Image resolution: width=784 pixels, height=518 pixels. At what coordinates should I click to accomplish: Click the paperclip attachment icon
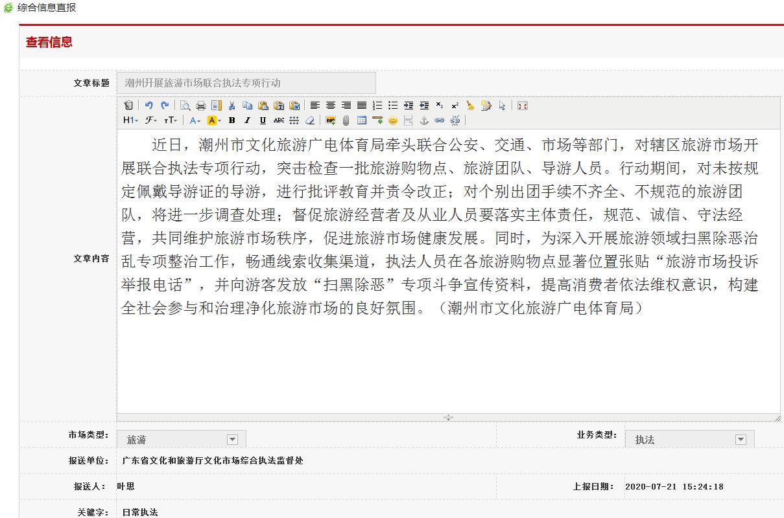coord(346,120)
